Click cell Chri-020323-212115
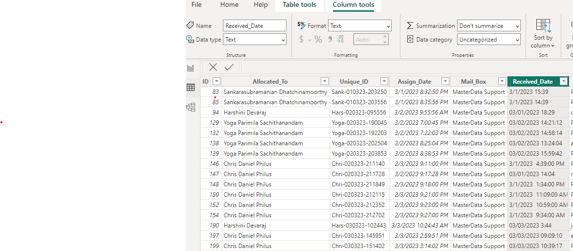Viewport: 573px width, 251px height. (359, 195)
